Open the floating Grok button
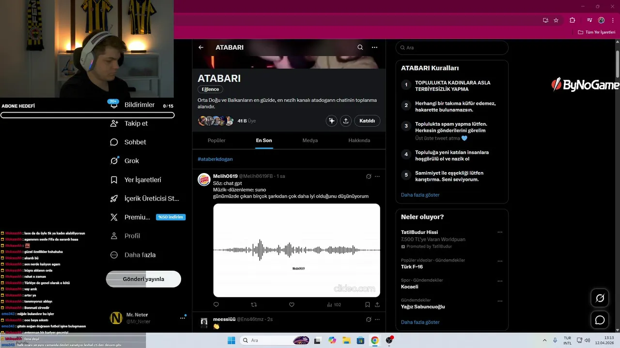 point(600,298)
